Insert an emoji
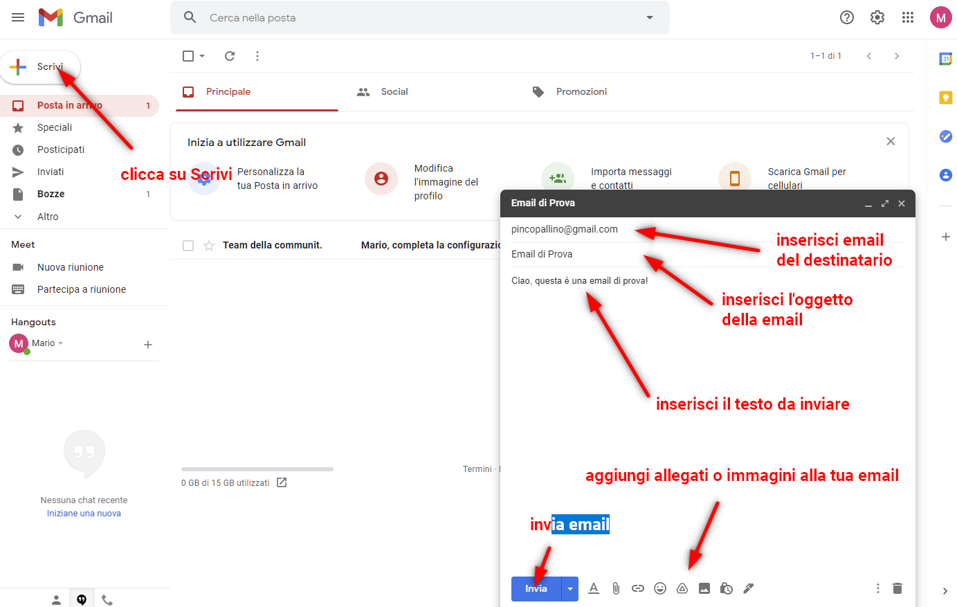The width and height of the screenshot is (957, 607). [x=660, y=588]
